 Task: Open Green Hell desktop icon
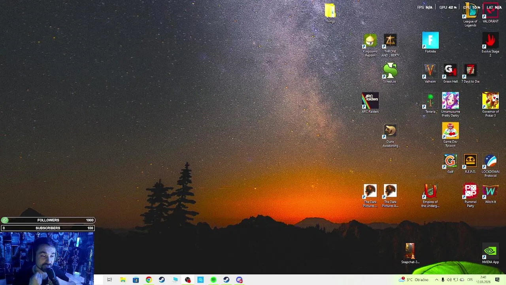coord(450,73)
